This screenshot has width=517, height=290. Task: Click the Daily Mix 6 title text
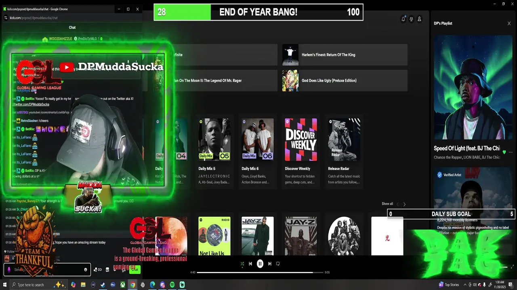[250, 169]
